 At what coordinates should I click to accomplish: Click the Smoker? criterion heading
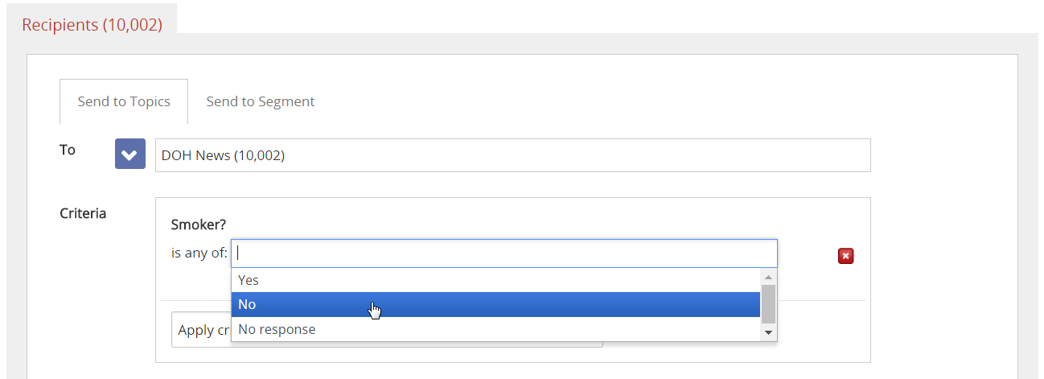point(197,226)
